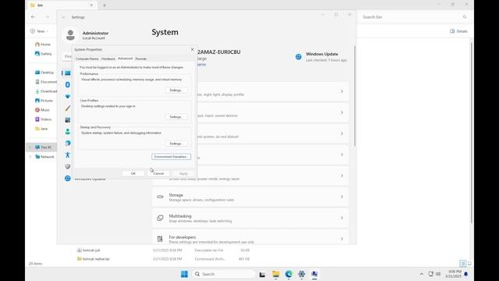
Task: Select the Advanced tab
Action: (x=125, y=59)
